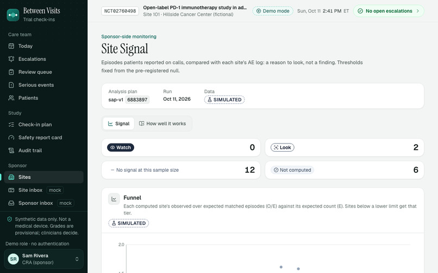Select the Not computed card
Viewport: 438px width, 273px height.
click(x=345, y=170)
